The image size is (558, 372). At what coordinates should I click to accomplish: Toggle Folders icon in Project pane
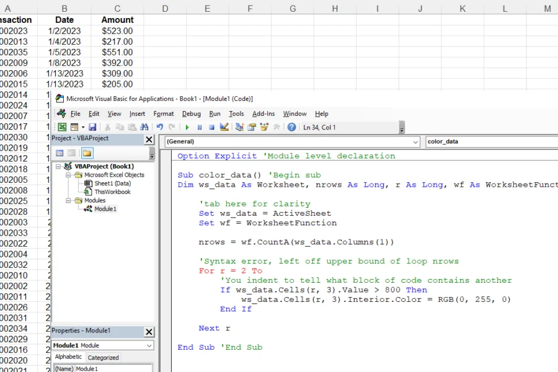tap(87, 153)
